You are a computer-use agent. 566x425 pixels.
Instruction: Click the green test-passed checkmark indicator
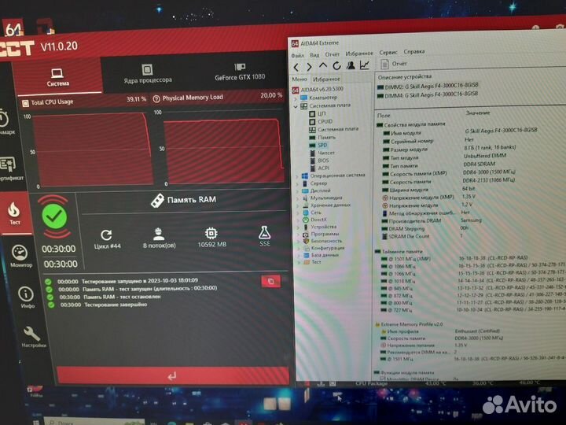click(x=54, y=216)
